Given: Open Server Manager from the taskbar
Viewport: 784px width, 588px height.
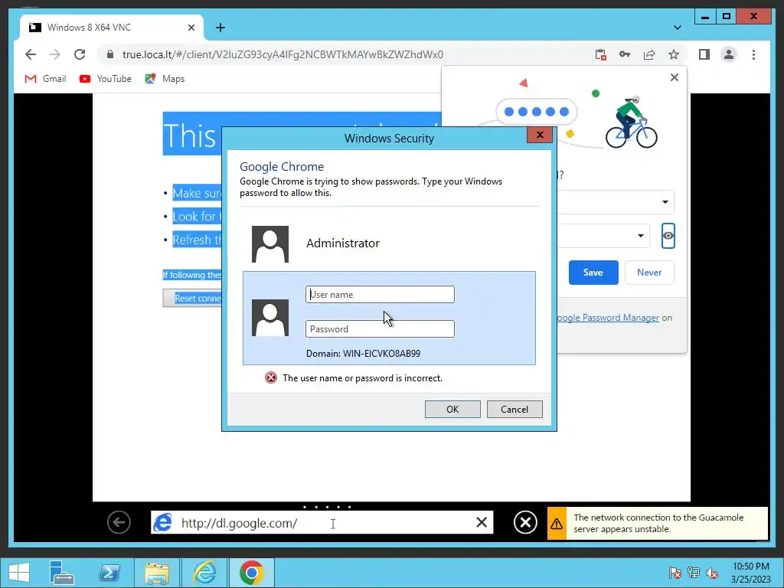Looking at the screenshot, I should point(61,573).
